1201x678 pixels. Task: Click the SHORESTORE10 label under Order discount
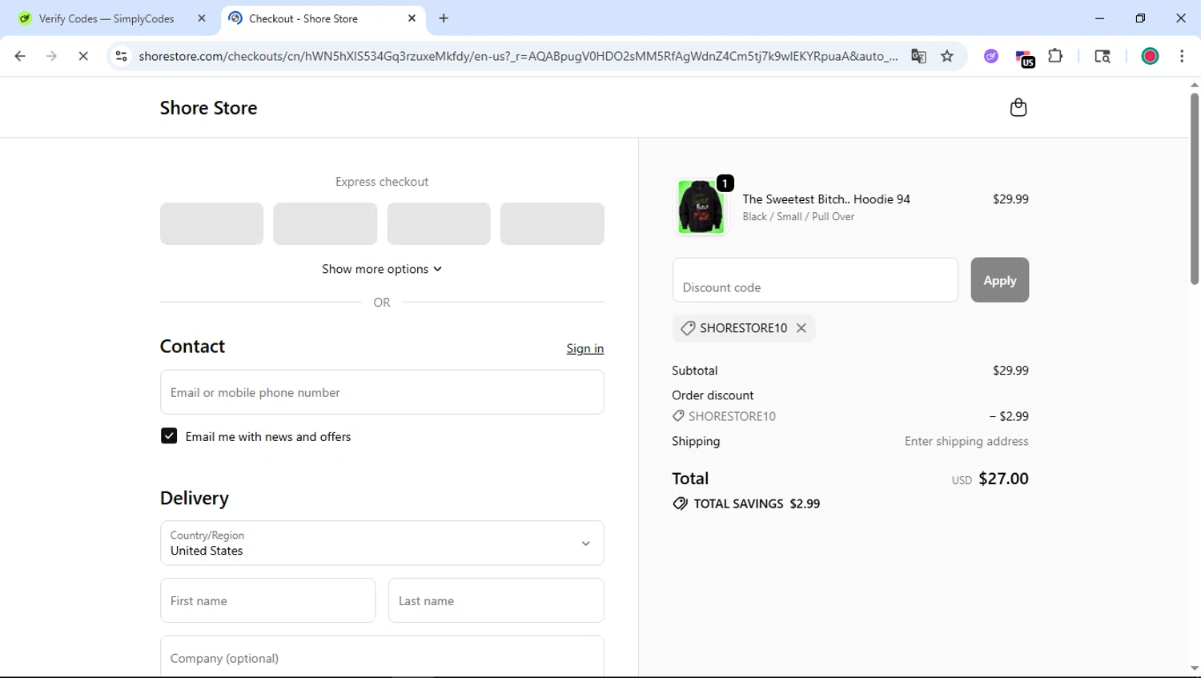[732, 416]
